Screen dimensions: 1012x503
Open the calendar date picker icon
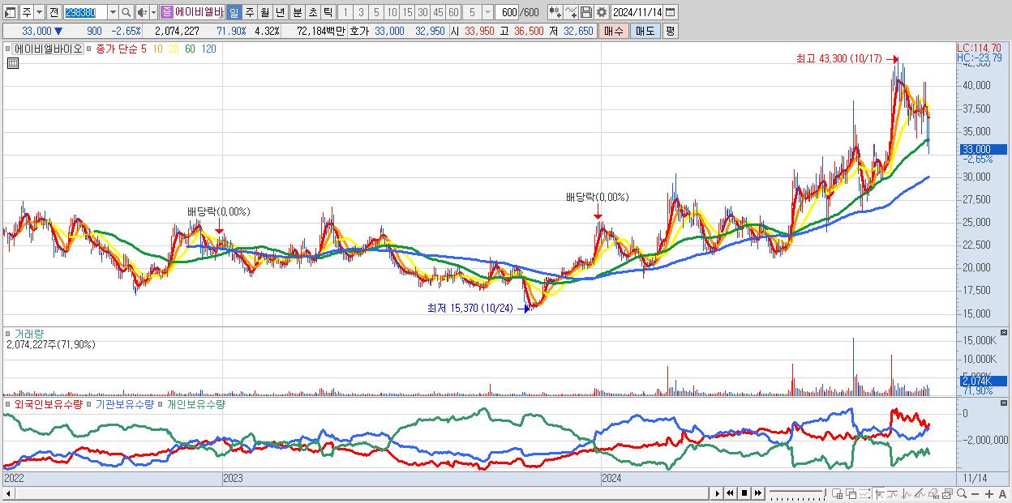point(671,12)
